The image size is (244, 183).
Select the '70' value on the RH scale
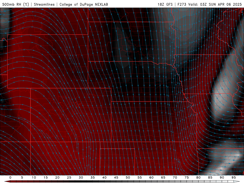pyautogui.click(x=175, y=178)
